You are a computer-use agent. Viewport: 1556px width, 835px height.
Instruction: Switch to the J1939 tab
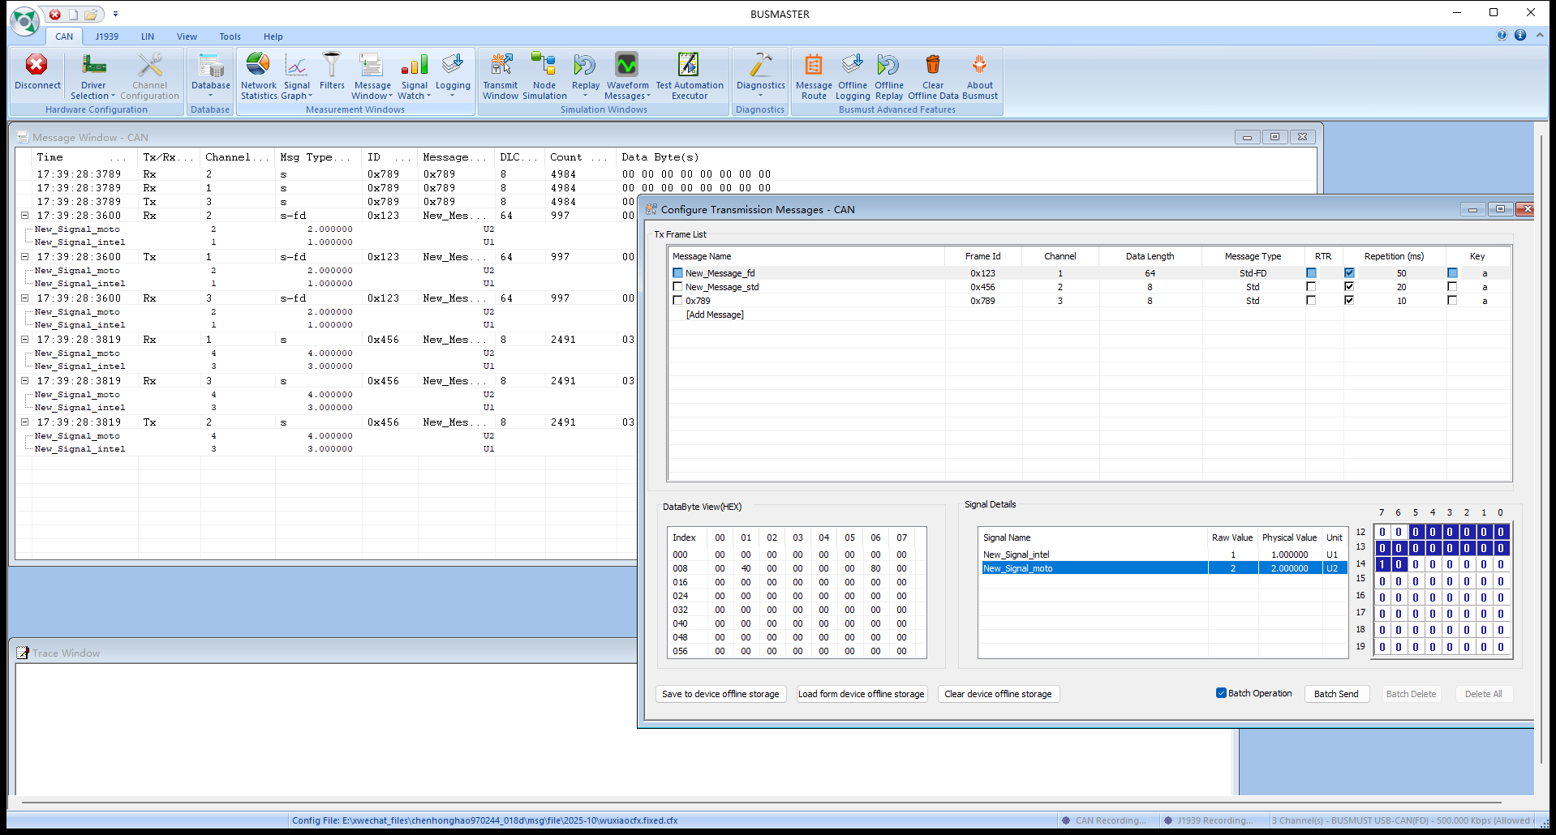107,36
